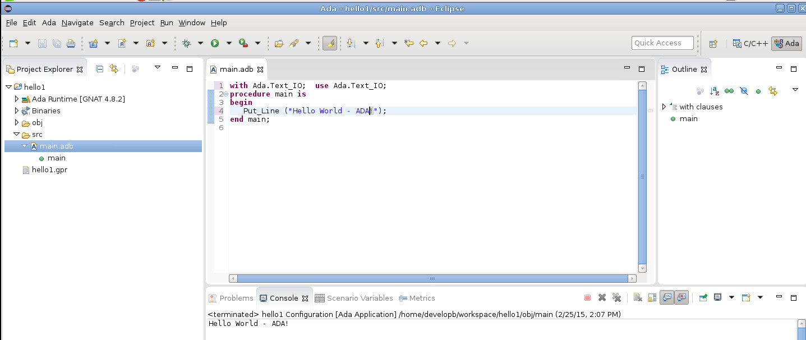Toggle the Outline double green circles filter

click(729, 90)
